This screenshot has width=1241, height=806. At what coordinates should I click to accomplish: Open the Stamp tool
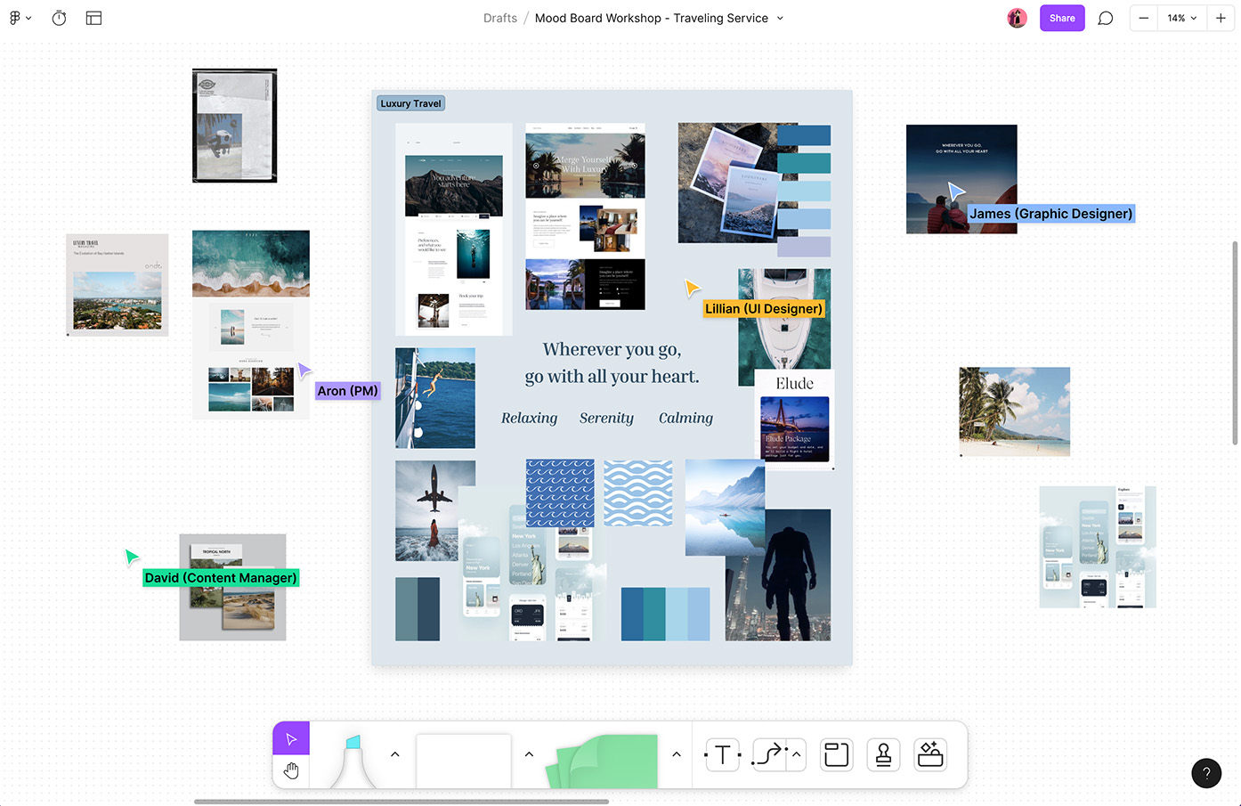(883, 755)
